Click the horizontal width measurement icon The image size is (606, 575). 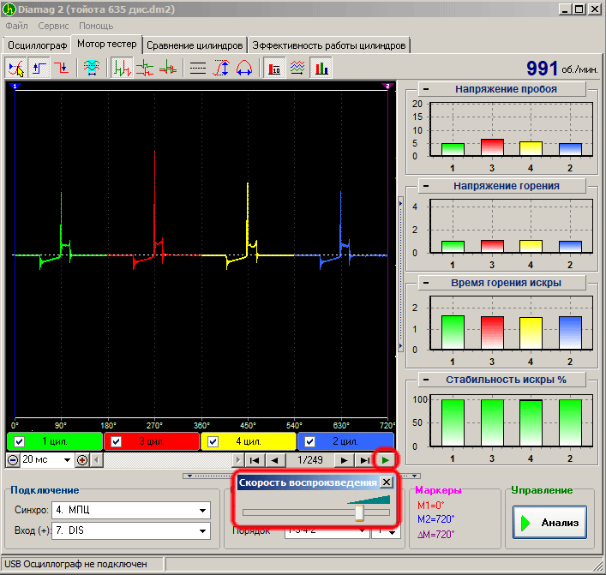click(x=244, y=68)
